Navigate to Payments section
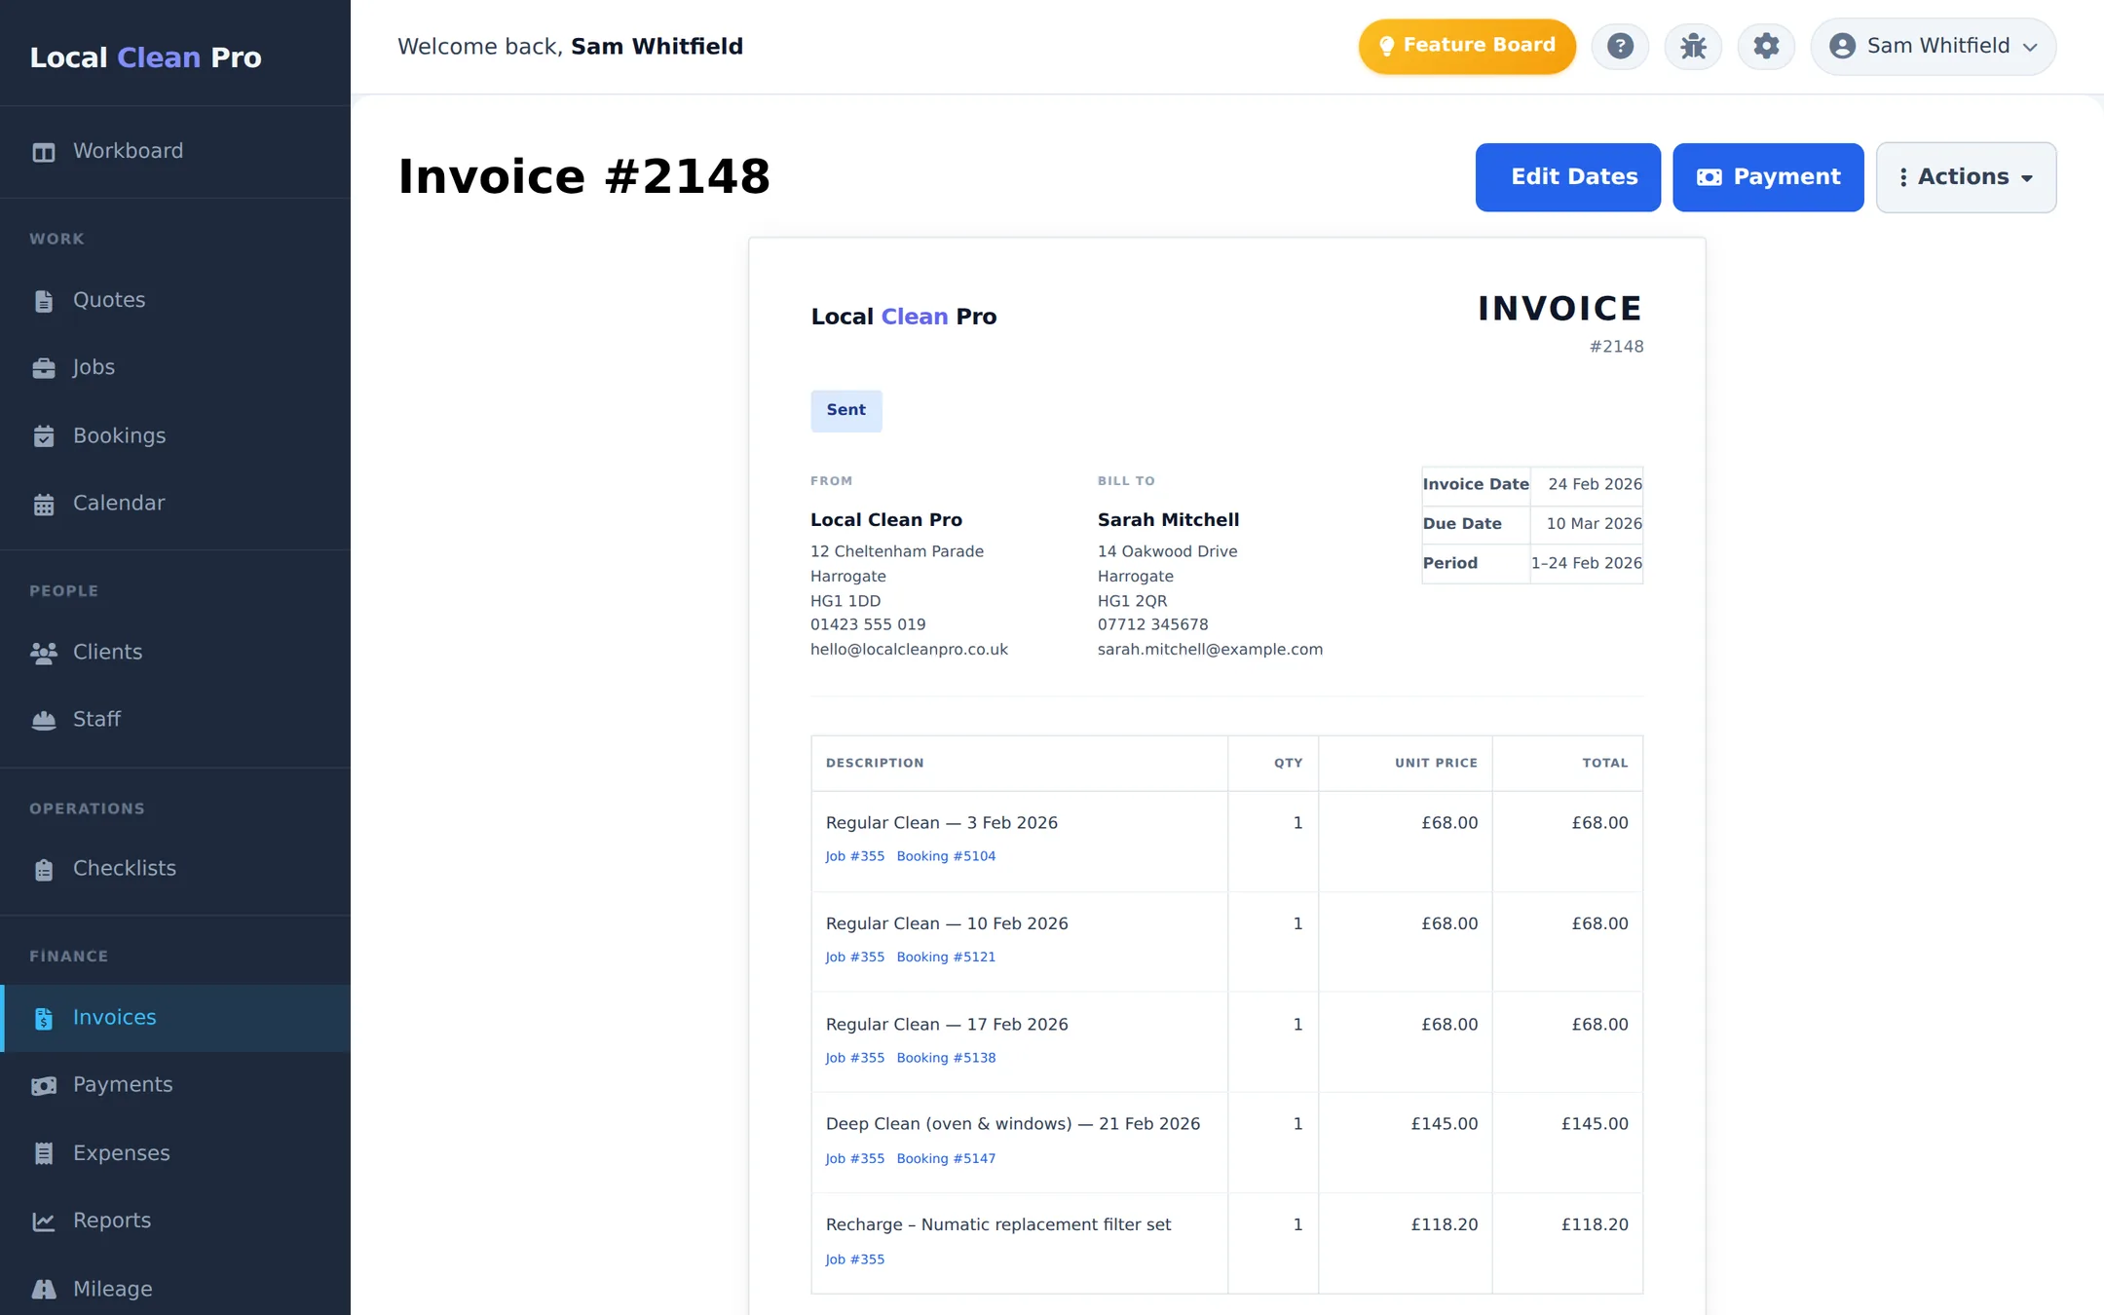 point(175,1085)
